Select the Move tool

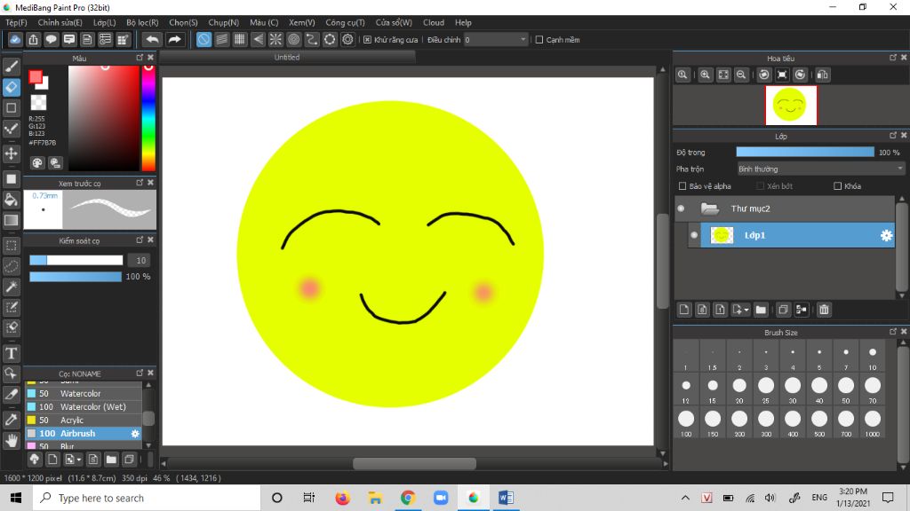point(11,153)
